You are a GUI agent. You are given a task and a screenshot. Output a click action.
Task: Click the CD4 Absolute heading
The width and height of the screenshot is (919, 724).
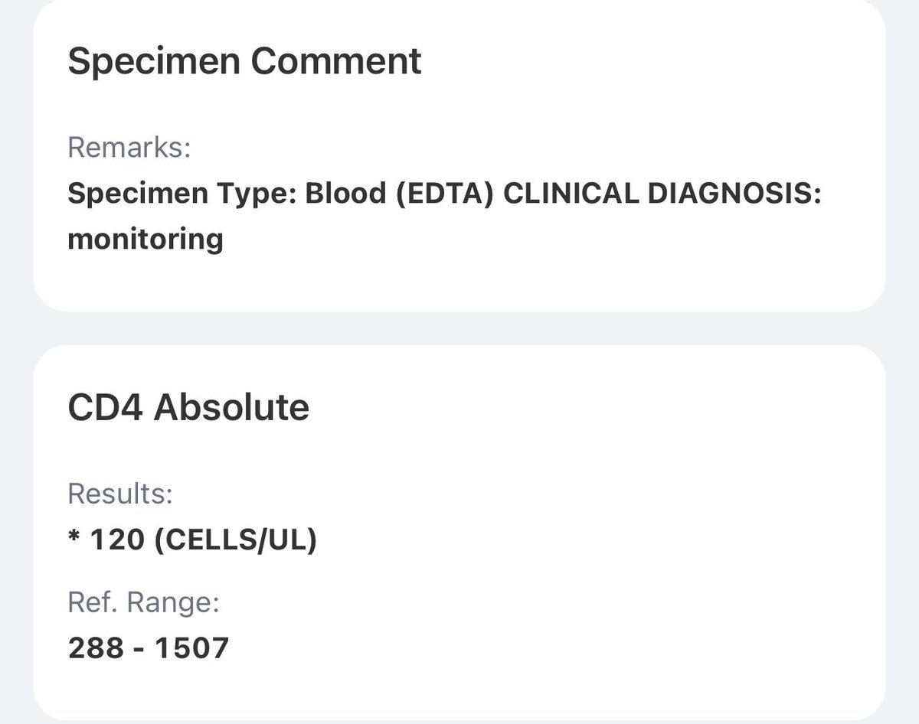(x=188, y=407)
